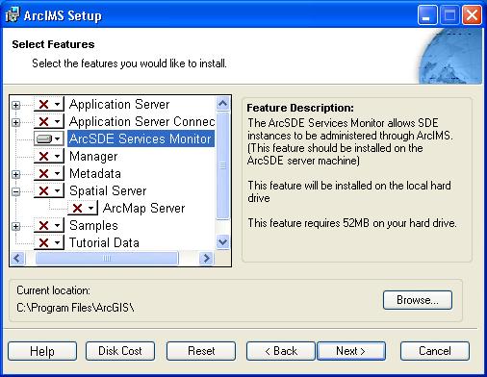The width and height of the screenshot is (487, 377).
Task: Select the Manager feature label
Action: click(x=93, y=157)
